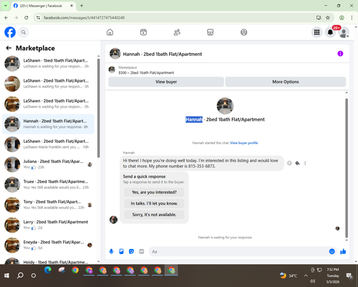Image resolution: width=358 pixels, height=287 pixels.
Task: Open emoji picker in message box
Action: pyautogui.click(x=332, y=251)
